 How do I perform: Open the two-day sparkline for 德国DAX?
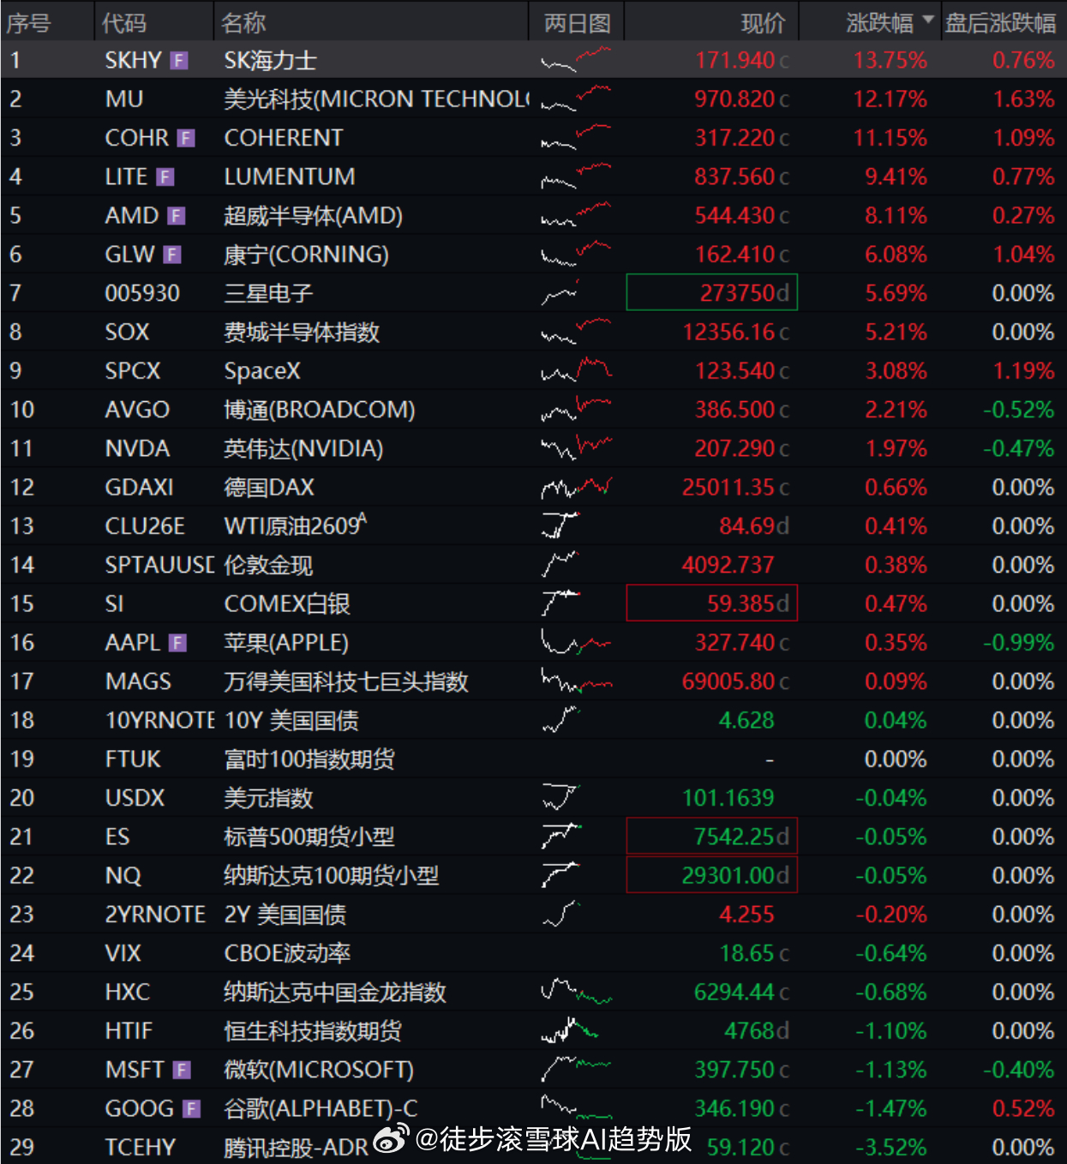pos(576,487)
